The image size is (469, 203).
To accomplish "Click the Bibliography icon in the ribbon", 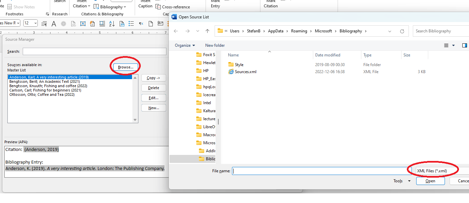I will coord(96,7).
